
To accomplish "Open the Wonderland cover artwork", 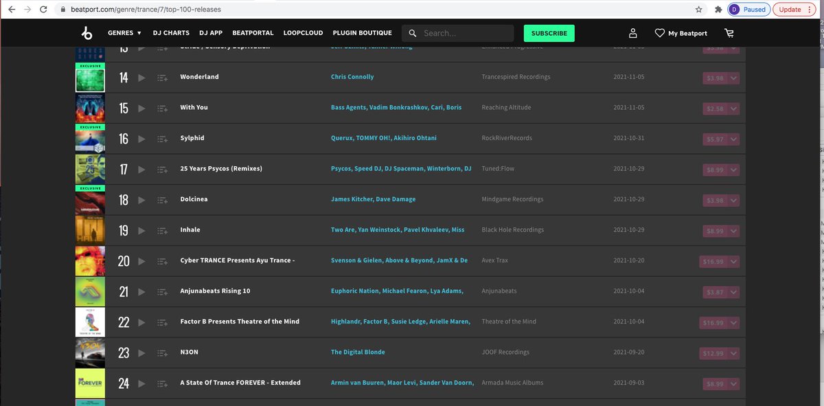I will tap(90, 78).
